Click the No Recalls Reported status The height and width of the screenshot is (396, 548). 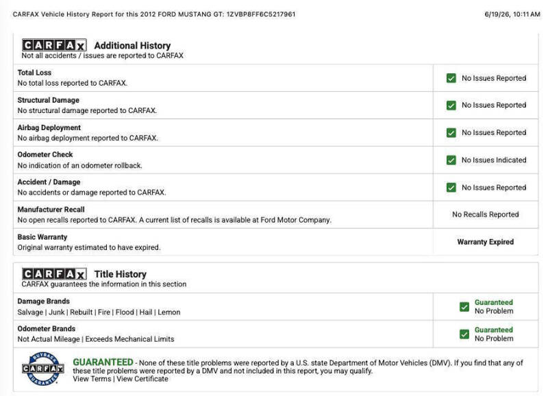click(x=486, y=214)
